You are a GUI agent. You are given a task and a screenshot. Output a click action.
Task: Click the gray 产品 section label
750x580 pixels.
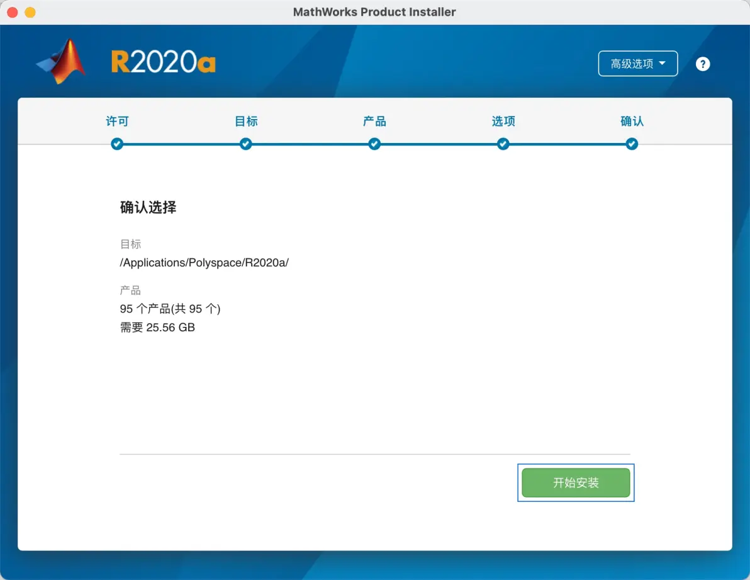pyautogui.click(x=130, y=290)
